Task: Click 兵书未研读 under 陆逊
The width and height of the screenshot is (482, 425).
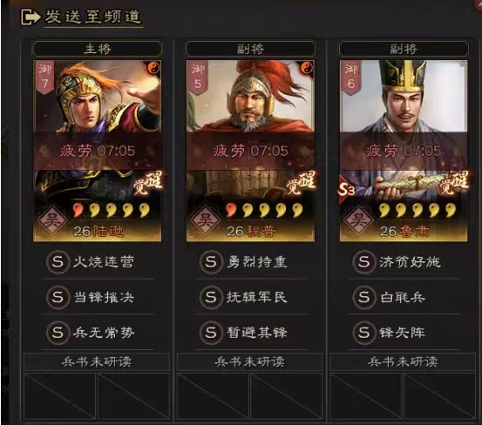Action: pos(97,361)
